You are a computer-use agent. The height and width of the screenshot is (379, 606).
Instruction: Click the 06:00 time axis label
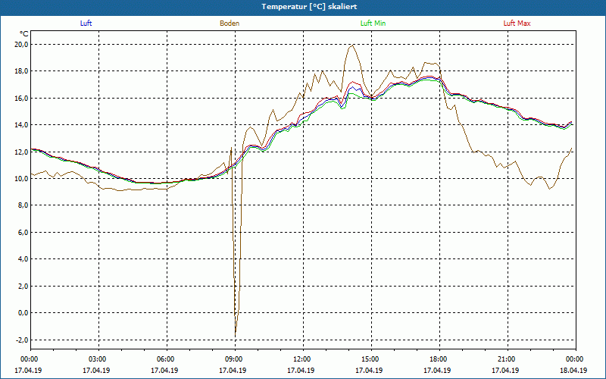167,359
